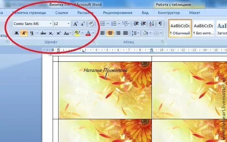Open Рассылки ribbon tab
Viewport: 227px width, 142px height.
(x=85, y=13)
